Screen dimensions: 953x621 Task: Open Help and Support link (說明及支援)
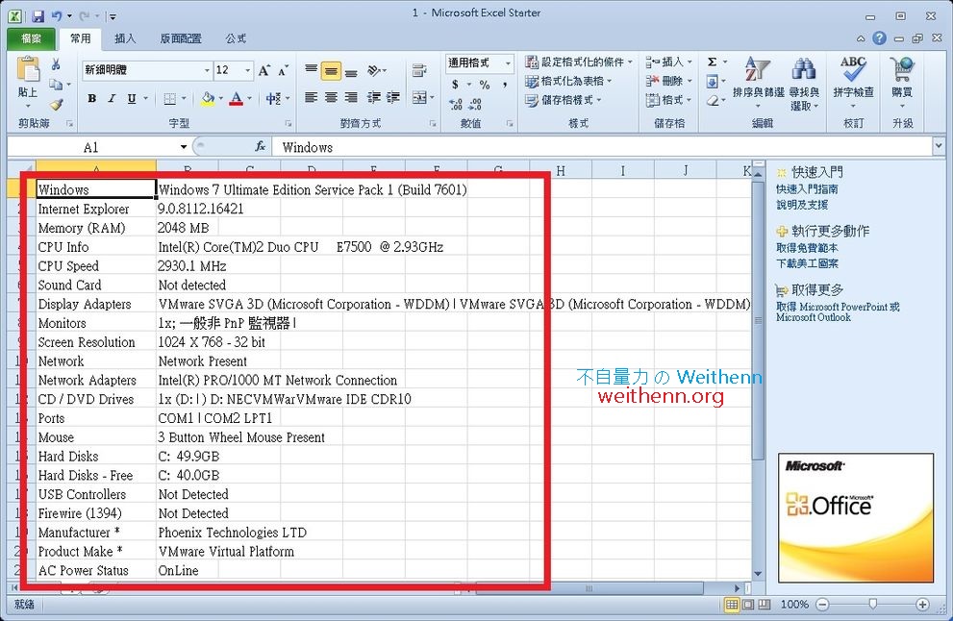pyautogui.click(x=802, y=205)
